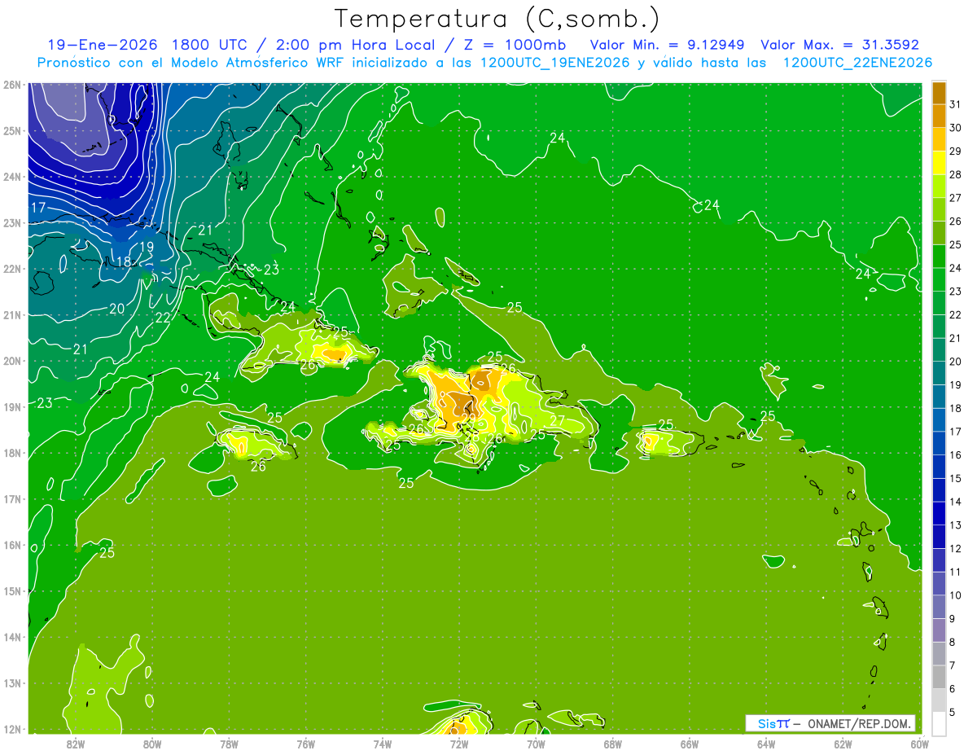Image resolution: width=977 pixels, height=755 pixels.
Task: Click the gray legend swatch between 6 and 7
Action: point(939,677)
